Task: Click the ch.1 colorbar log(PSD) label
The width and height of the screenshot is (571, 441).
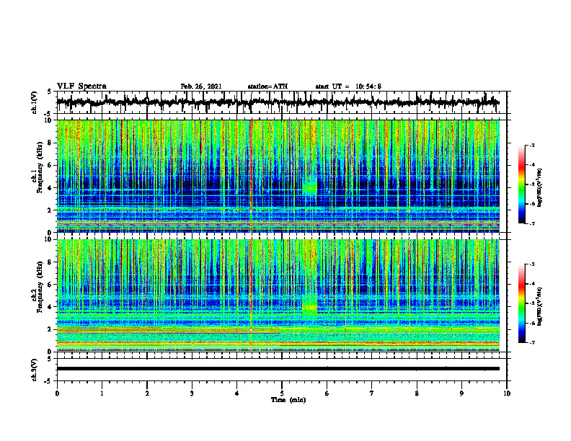Action: pyautogui.click(x=540, y=188)
